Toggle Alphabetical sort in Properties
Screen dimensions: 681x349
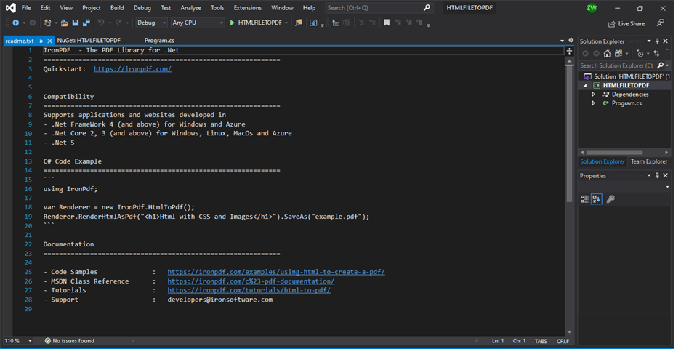596,199
